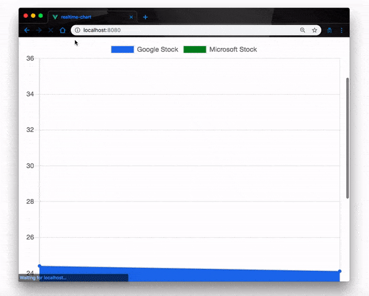The image size is (369, 296).
Task: Click the green maximize window button
Action: (x=41, y=16)
